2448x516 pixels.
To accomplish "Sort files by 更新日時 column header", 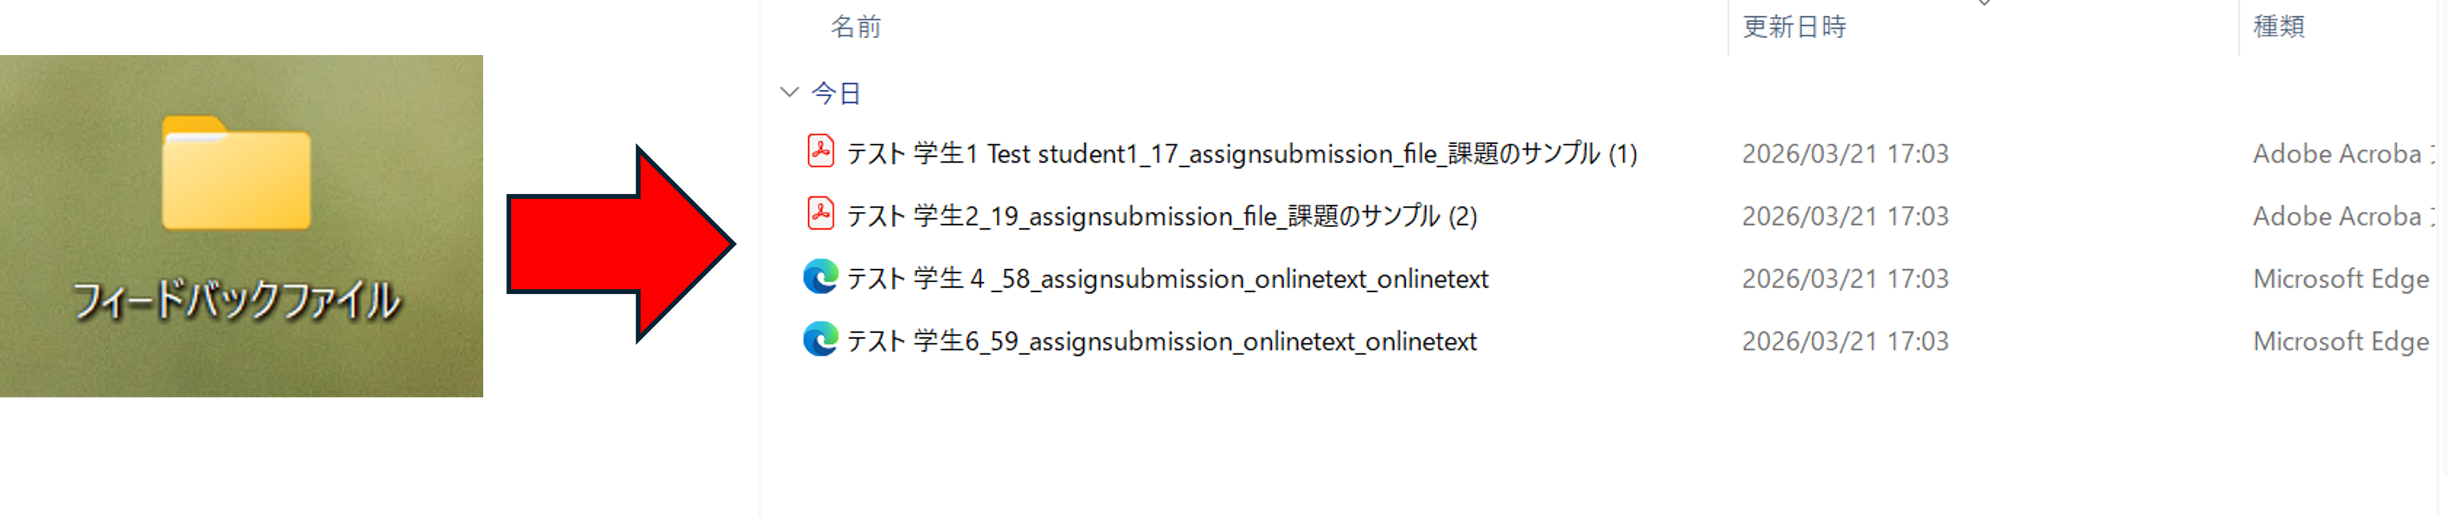I will click(x=1793, y=27).
